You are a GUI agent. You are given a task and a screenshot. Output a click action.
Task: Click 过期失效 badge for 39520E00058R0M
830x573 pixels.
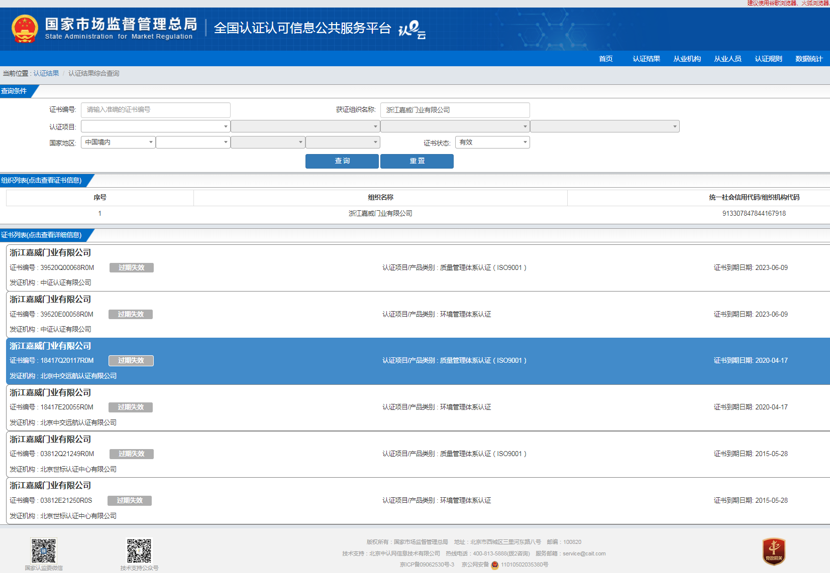point(131,315)
